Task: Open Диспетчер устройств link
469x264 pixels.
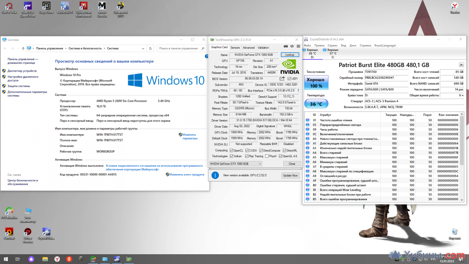Action: pos(22,71)
